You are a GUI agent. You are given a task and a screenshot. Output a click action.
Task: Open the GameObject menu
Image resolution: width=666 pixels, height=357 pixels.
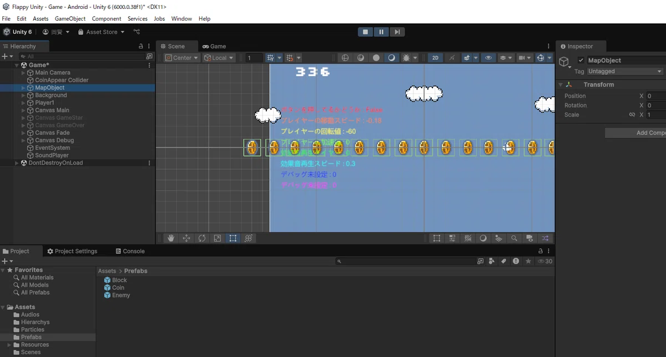click(x=70, y=18)
